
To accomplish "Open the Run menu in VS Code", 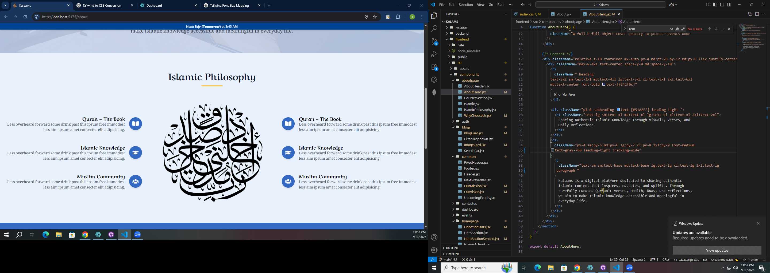I will 500,5.
